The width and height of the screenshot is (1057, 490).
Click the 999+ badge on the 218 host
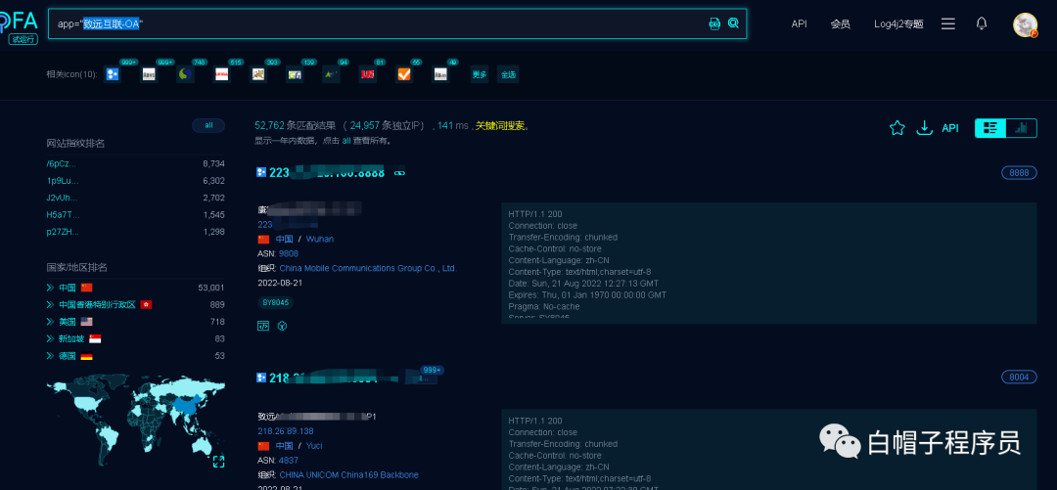[x=433, y=370]
